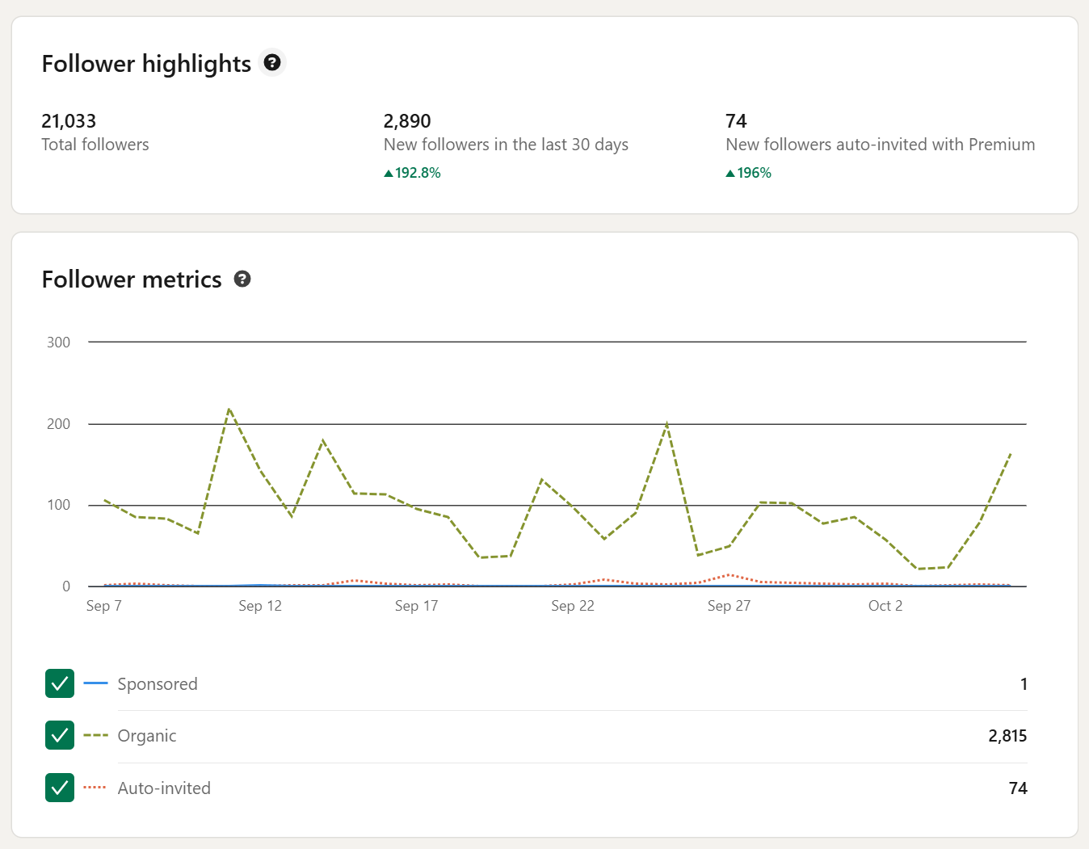Uncheck the Sponsored series checkbox
Screen dimensions: 1089x849
coord(60,683)
